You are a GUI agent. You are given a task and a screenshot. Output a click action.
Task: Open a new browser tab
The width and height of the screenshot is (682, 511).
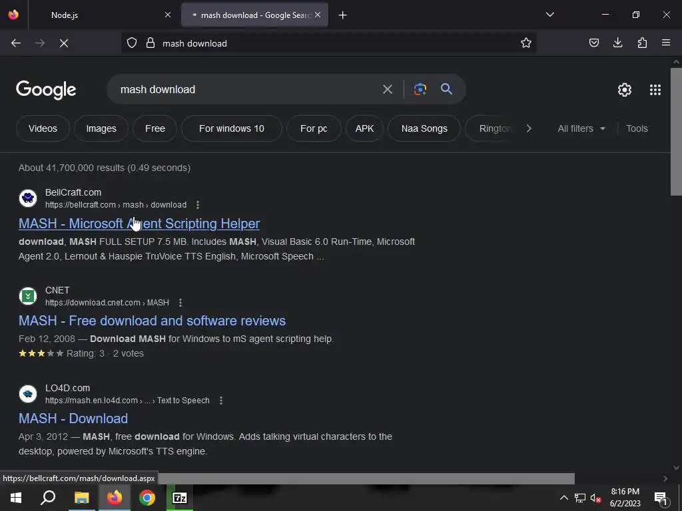click(343, 15)
